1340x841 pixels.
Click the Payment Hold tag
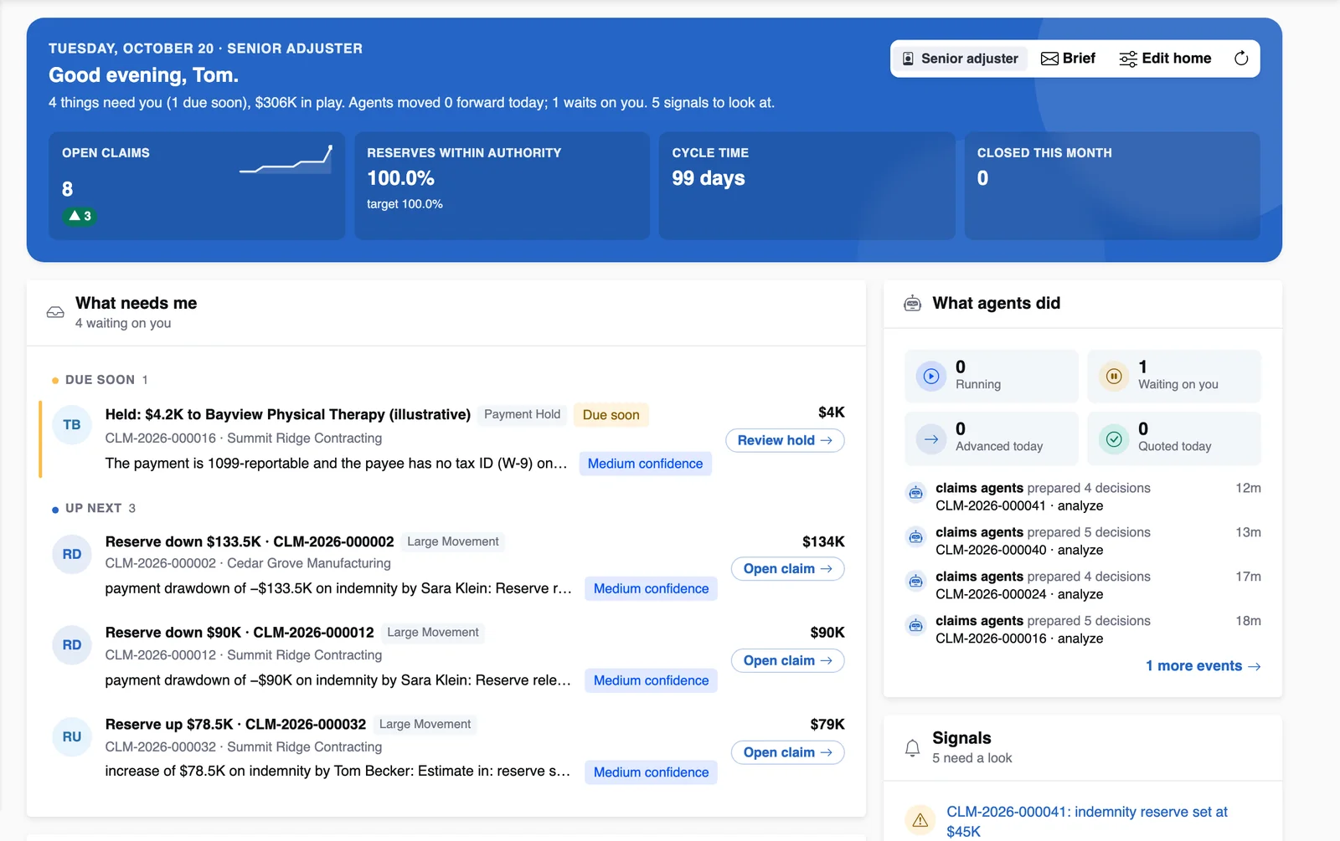tap(523, 414)
